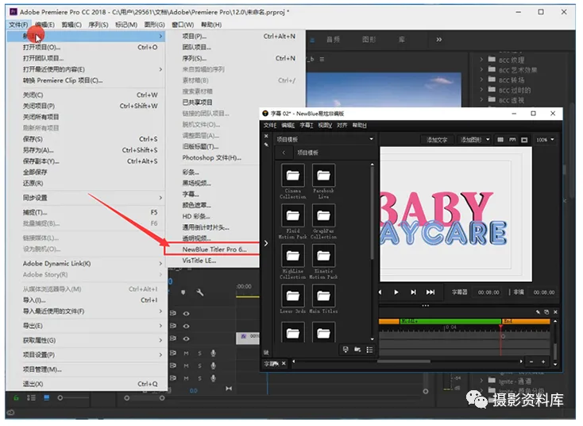Expand the BCC 过时的 effects folder
Screen dimensions: 583x426
point(481,90)
